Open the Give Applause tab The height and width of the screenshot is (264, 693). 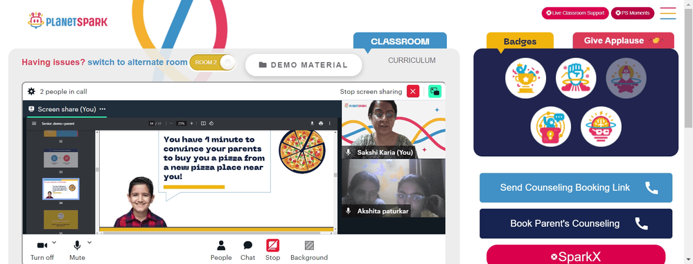coord(623,41)
